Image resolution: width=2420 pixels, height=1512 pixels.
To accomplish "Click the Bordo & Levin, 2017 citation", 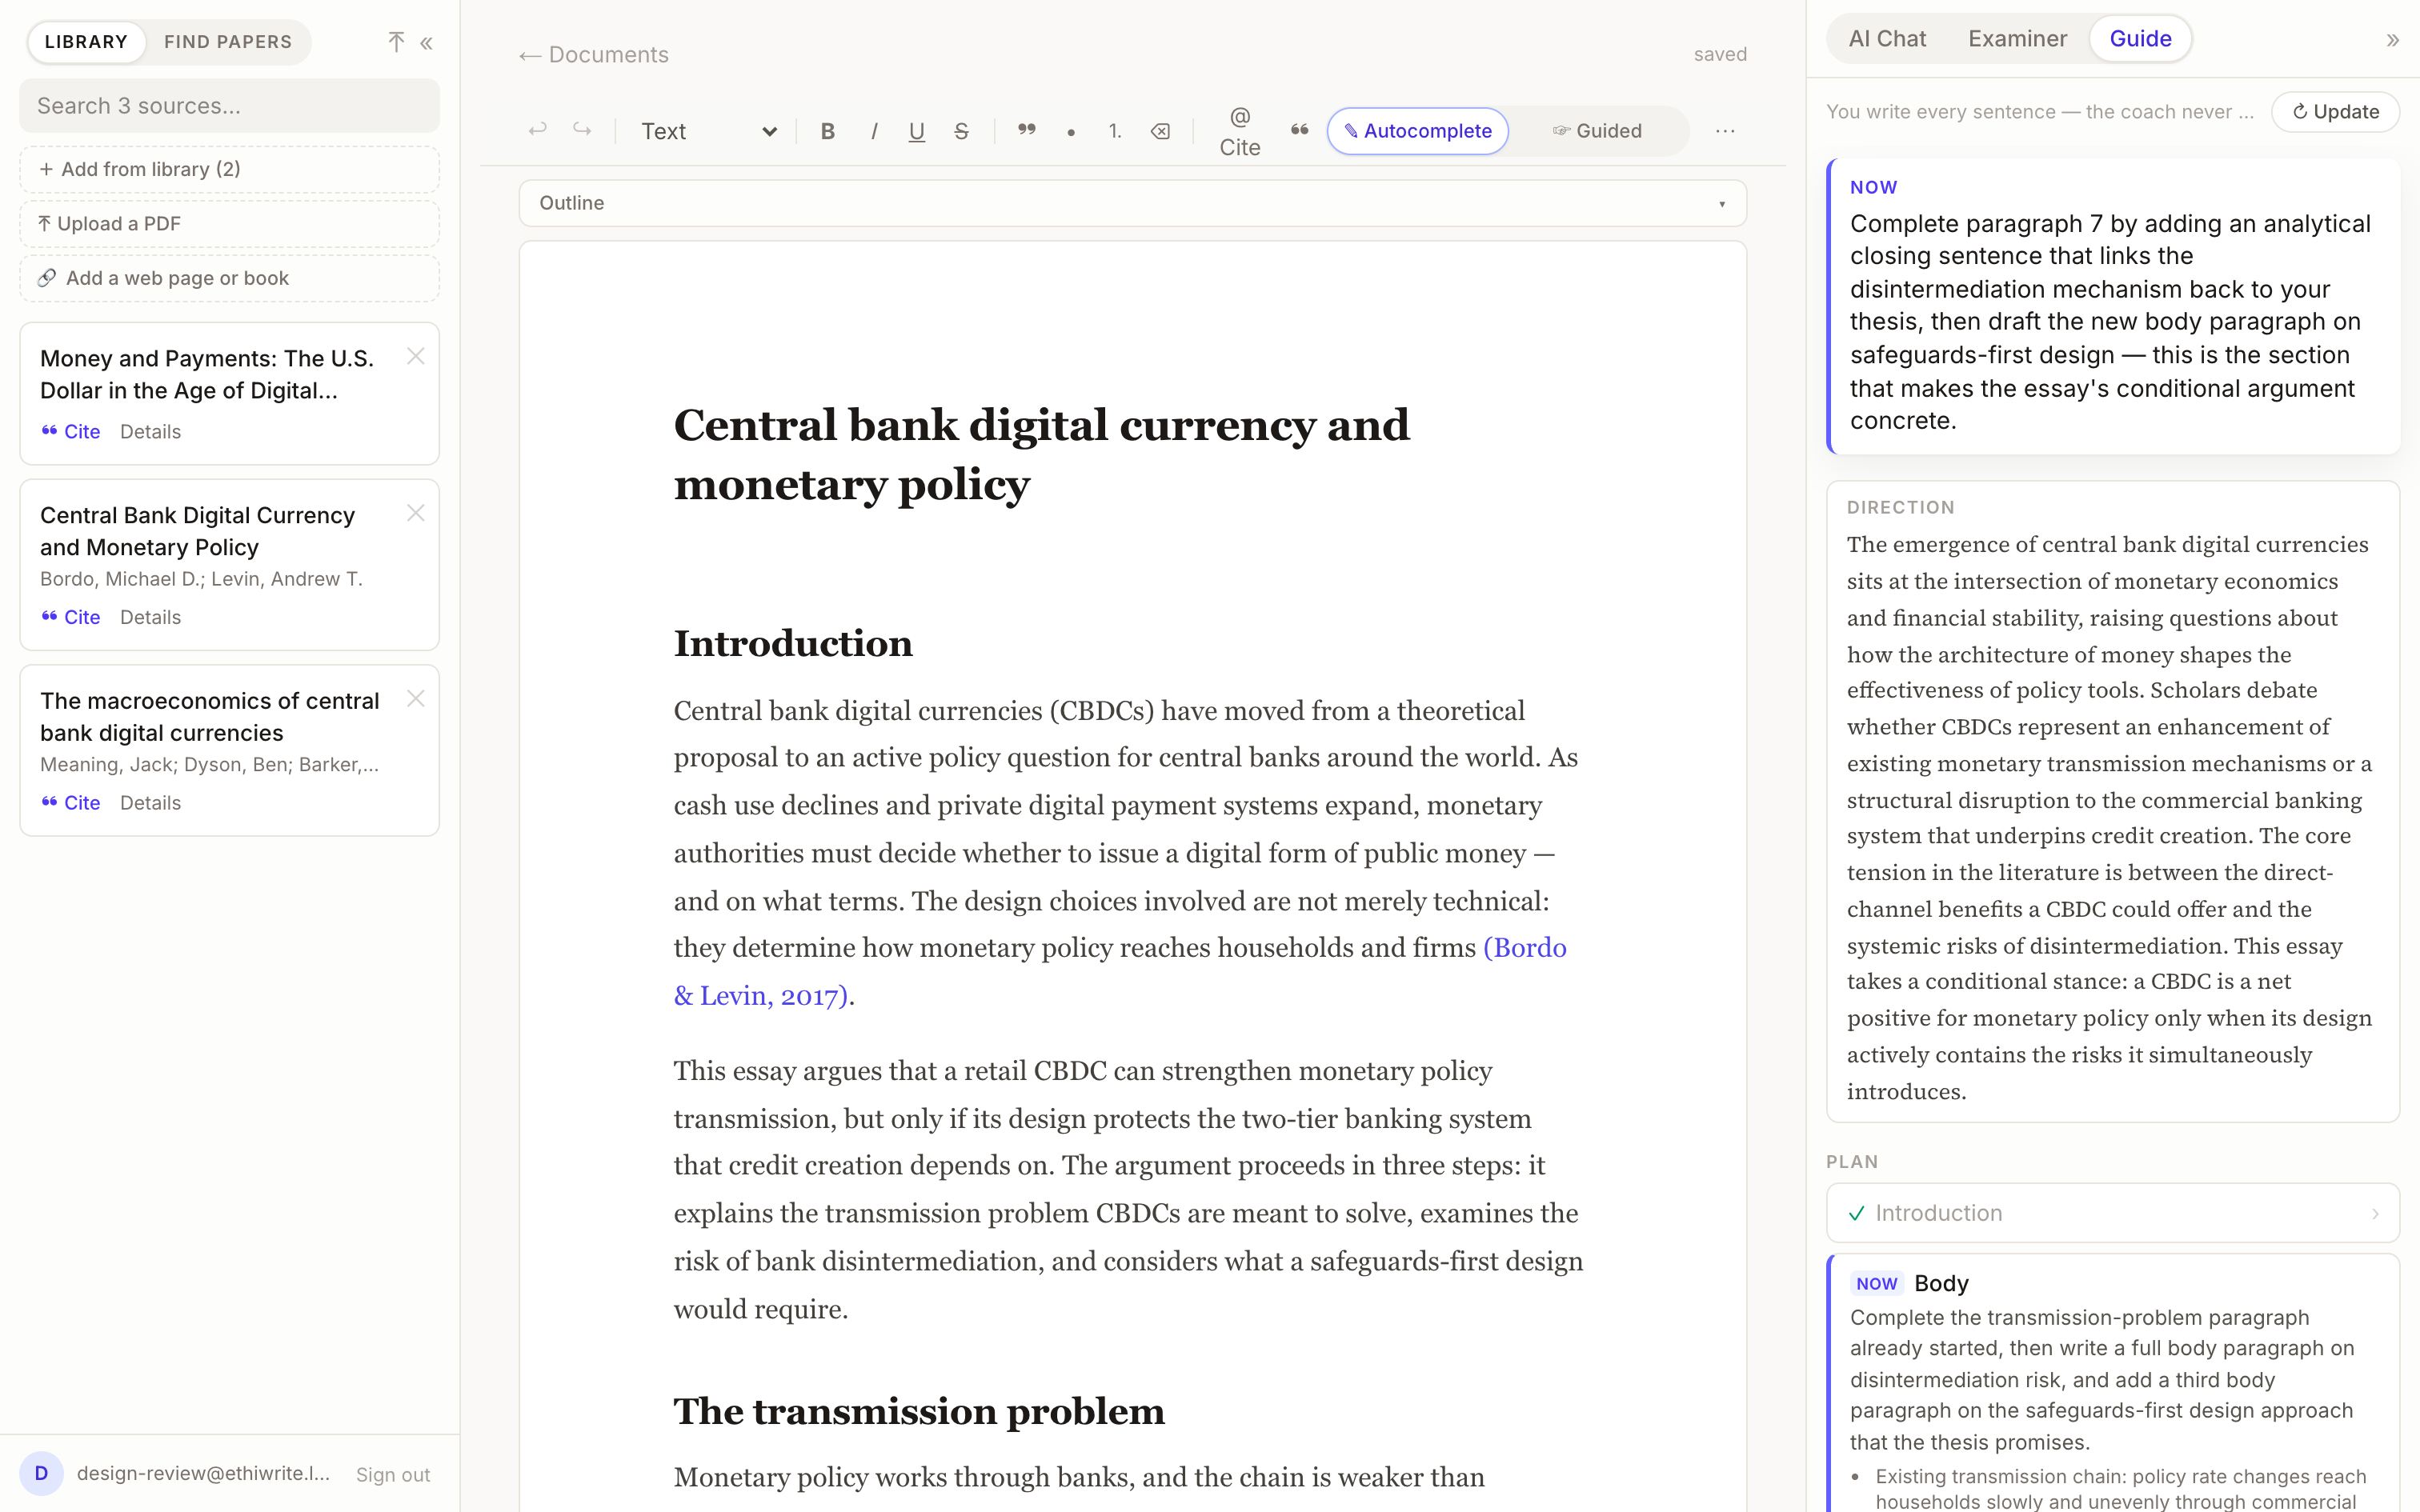I will pyautogui.click(x=1120, y=971).
